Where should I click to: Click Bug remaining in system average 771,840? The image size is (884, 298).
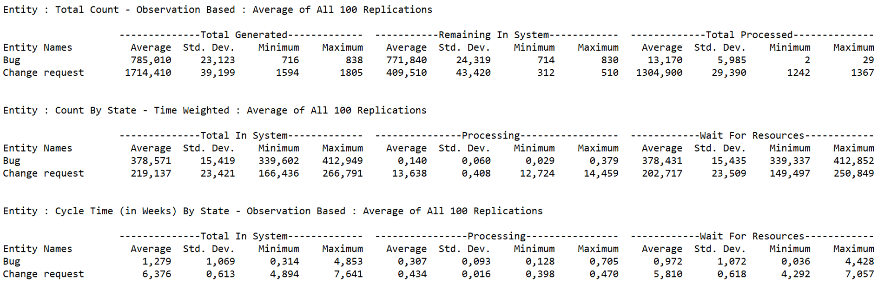pos(406,60)
